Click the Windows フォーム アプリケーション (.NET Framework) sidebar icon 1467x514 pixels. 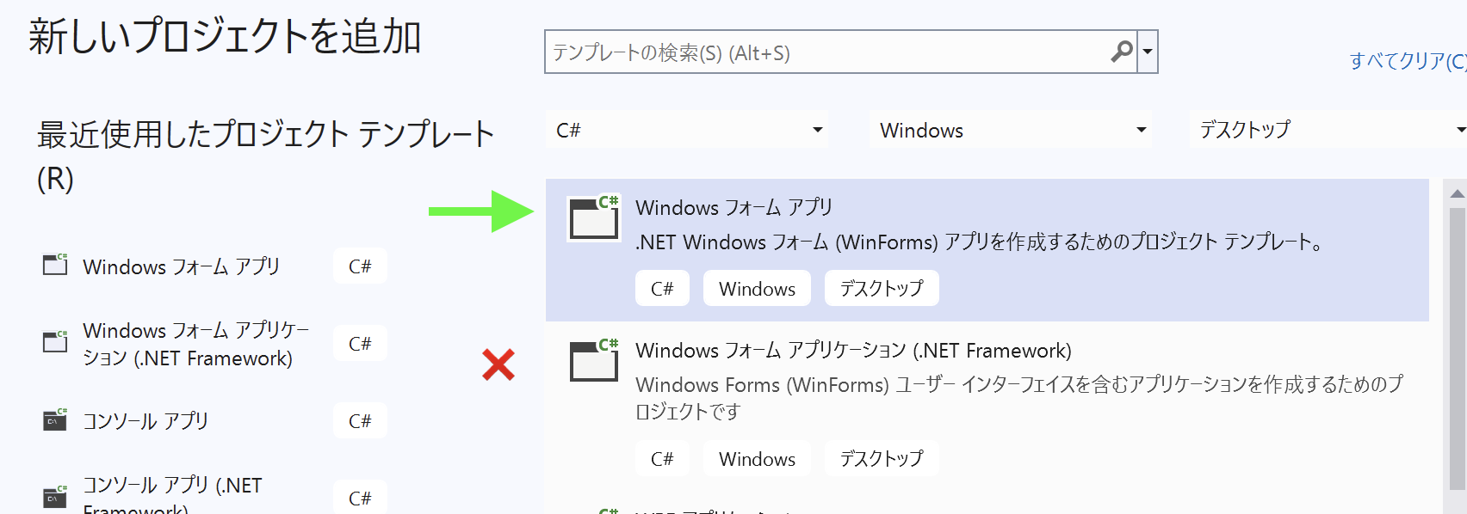54,342
